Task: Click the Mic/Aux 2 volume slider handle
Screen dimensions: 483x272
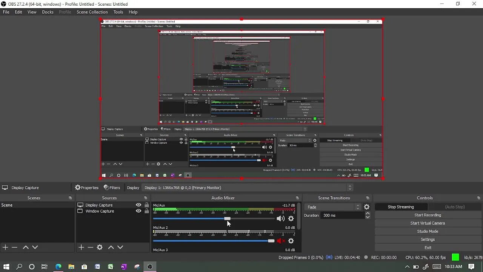Action: click(x=271, y=241)
